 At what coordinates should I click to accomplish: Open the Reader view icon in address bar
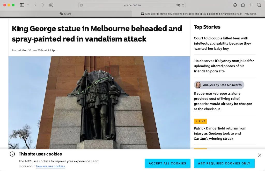82,5
